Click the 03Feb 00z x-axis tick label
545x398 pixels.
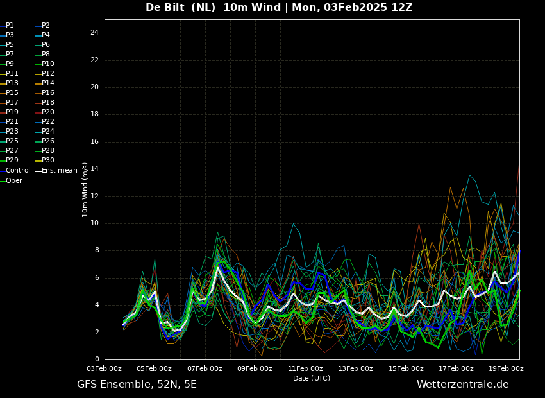point(105,368)
